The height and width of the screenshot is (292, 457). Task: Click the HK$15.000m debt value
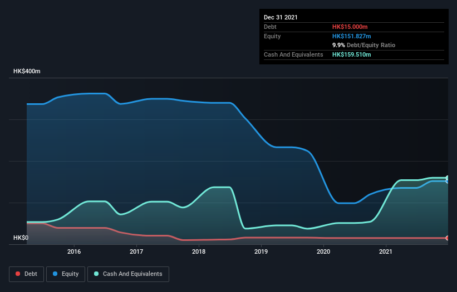350,27
